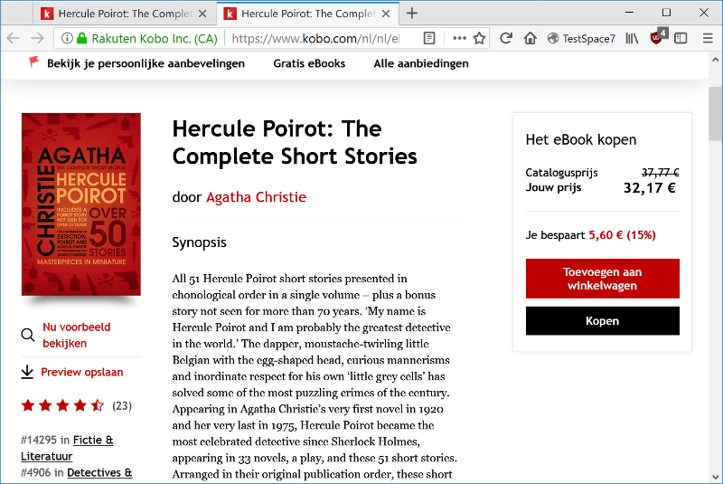This screenshot has width=723, height=484.
Task: Open site information icon in address bar
Action: [x=67, y=38]
